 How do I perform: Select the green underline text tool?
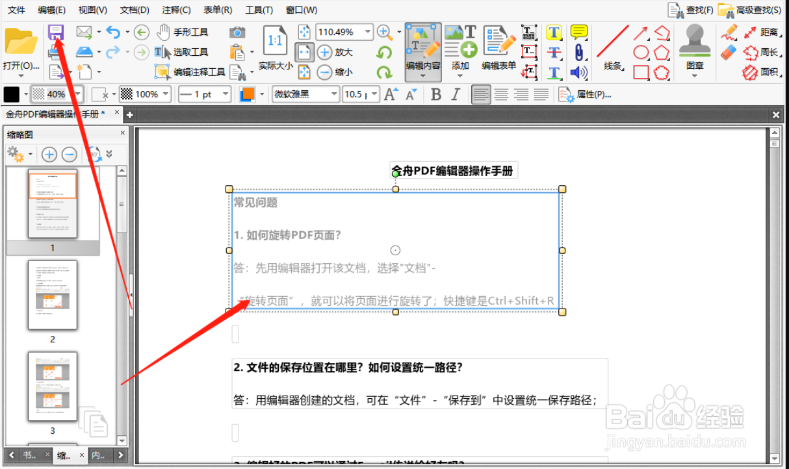[x=554, y=72]
